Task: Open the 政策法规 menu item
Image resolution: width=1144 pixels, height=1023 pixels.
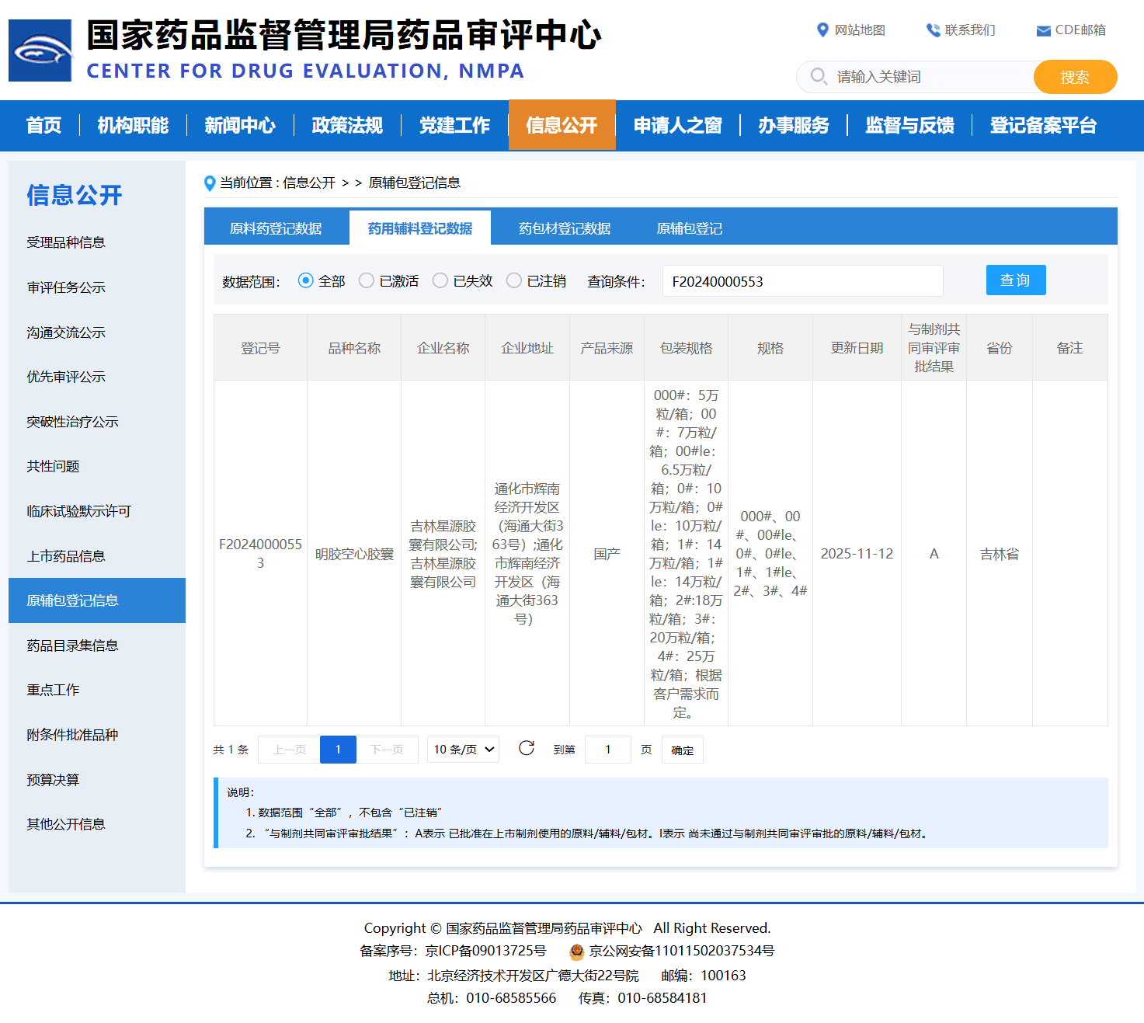Action: point(347,125)
